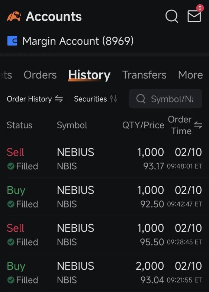Viewport: 209px width, 292px height.
Task: Open the Buy order of 2,000 shares
Action: [104, 272]
